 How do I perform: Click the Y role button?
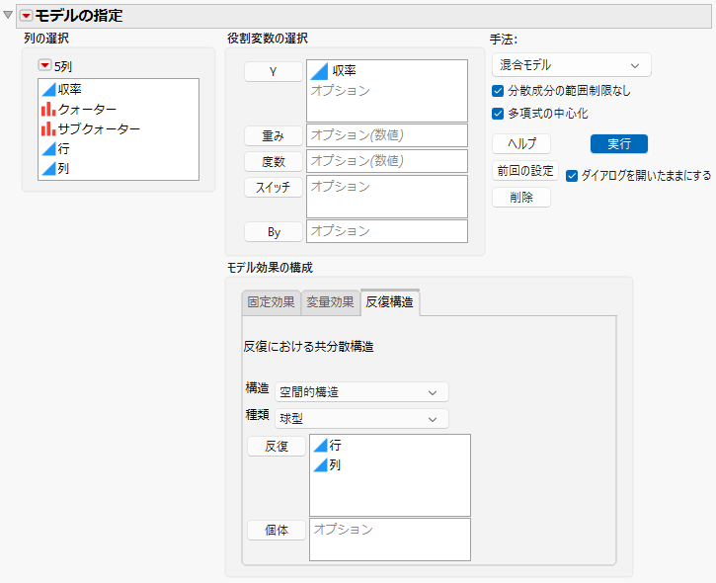[x=273, y=72]
